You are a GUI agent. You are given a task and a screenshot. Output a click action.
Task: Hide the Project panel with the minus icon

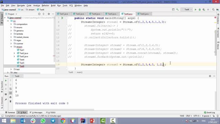pos(53,14)
